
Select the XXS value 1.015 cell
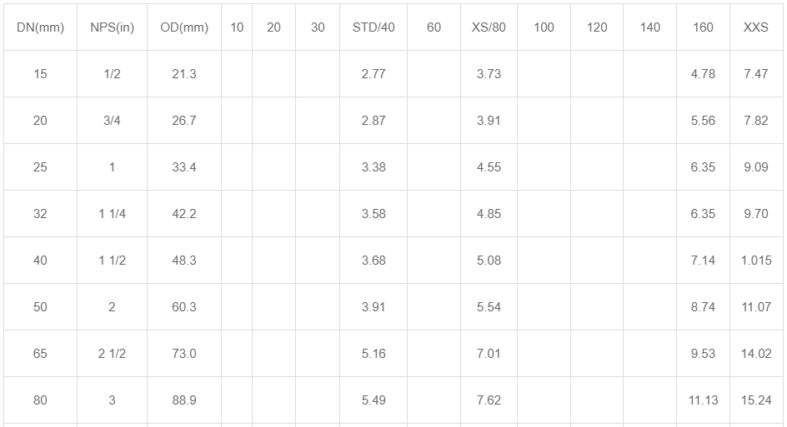pos(756,260)
